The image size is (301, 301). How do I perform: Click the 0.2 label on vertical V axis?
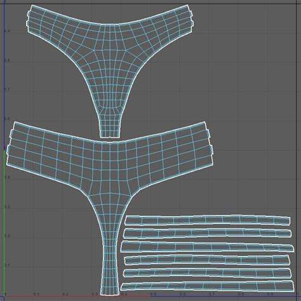click(x=7, y=236)
